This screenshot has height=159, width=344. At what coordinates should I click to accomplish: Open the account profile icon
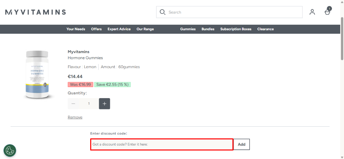click(x=312, y=12)
